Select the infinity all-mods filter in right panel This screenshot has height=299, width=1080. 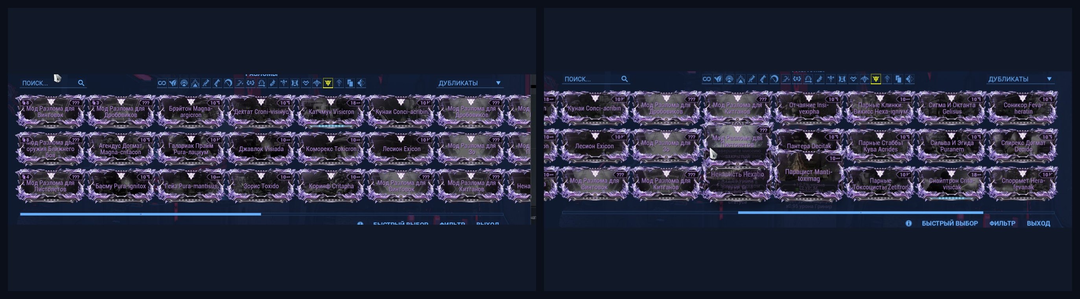click(707, 79)
